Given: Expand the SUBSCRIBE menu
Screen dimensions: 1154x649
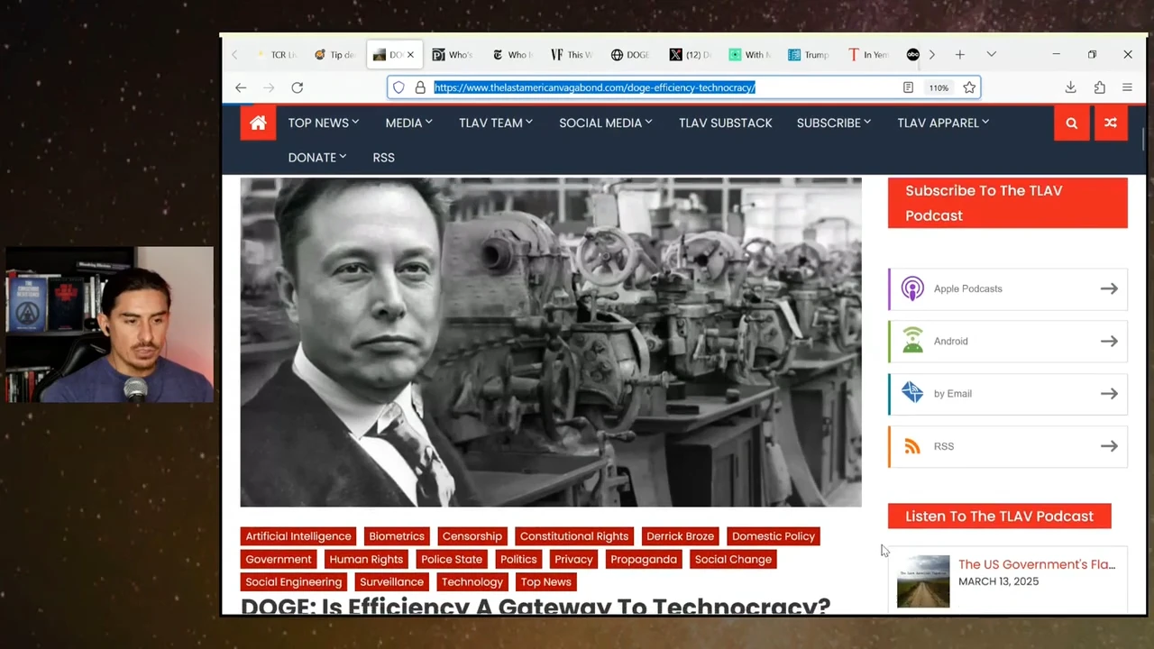Looking at the screenshot, I should click(834, 123).
